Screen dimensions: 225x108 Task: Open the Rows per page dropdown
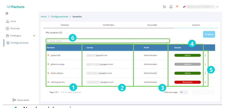pos(183,92)
